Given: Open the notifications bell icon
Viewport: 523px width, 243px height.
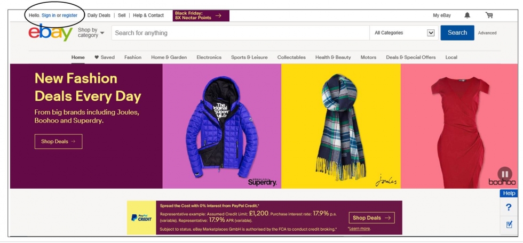Looking at the screenshot, I should pos(467,15).
